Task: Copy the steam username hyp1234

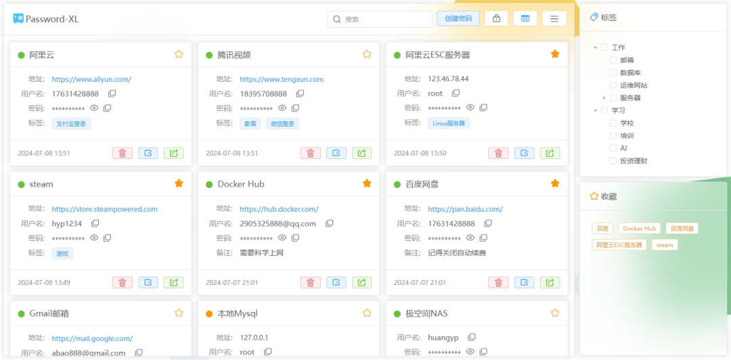Action: [x=95, y=223]
